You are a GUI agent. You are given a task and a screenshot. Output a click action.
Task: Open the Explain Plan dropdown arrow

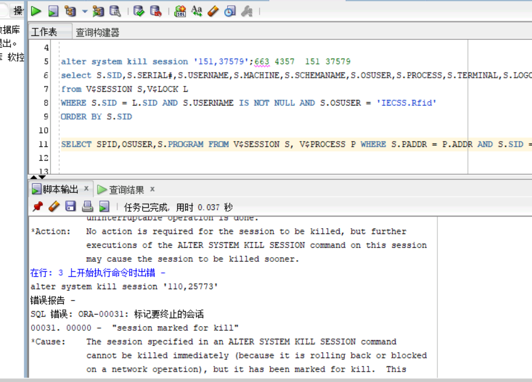[84, 10]
